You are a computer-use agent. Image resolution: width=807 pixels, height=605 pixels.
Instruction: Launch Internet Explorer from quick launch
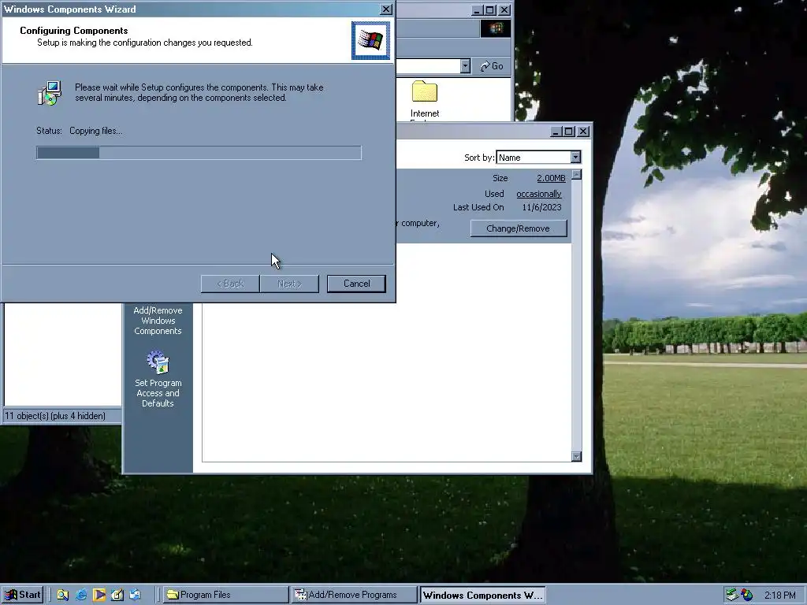(x=81, y=595)
